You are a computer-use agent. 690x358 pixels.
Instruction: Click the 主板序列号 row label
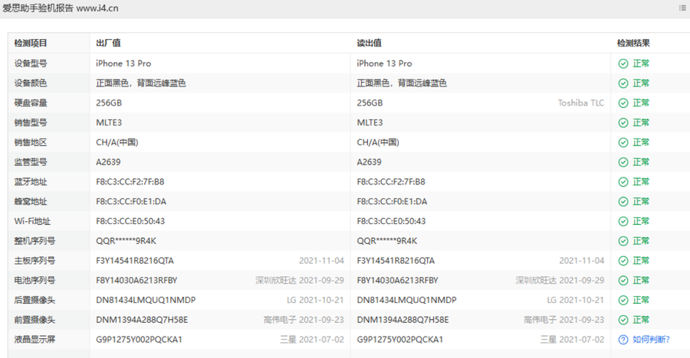tap(34, 261)
